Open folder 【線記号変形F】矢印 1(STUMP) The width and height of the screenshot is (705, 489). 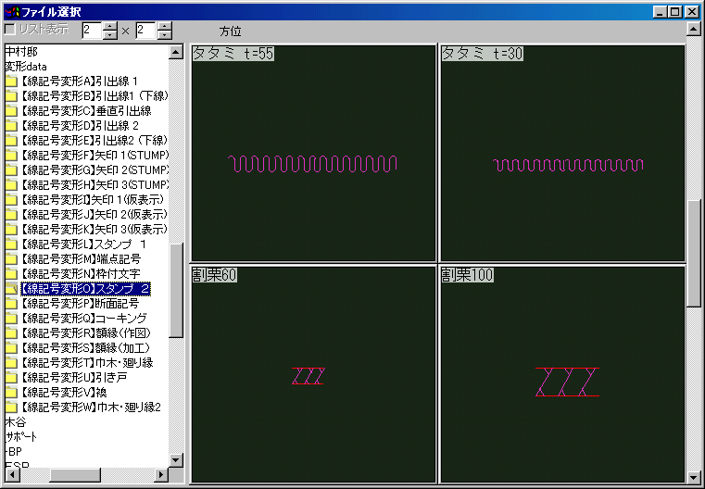(93, 156)
